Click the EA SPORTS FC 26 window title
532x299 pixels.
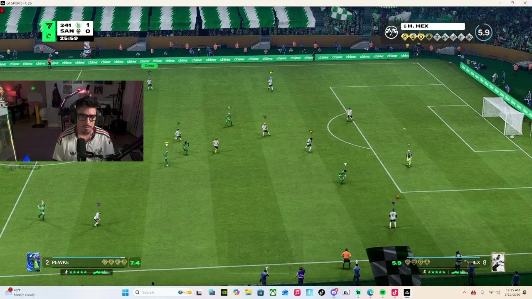pos(19,3)
